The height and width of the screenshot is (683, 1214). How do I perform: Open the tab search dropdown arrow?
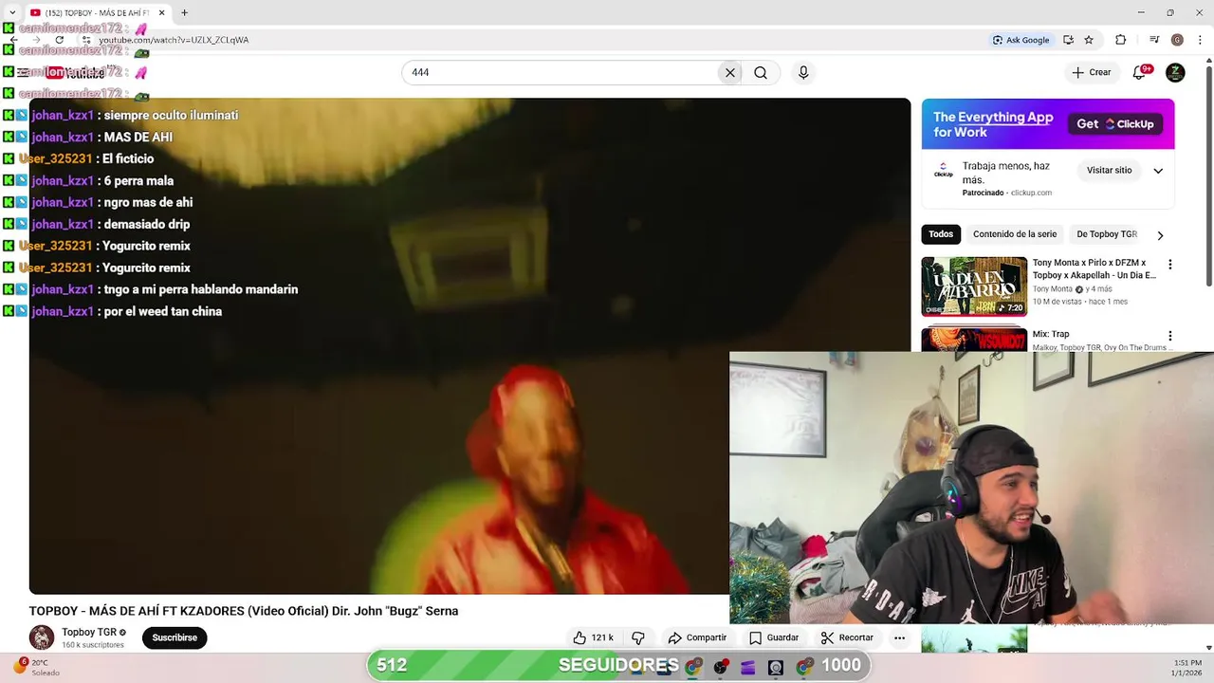tap(11, 12)
